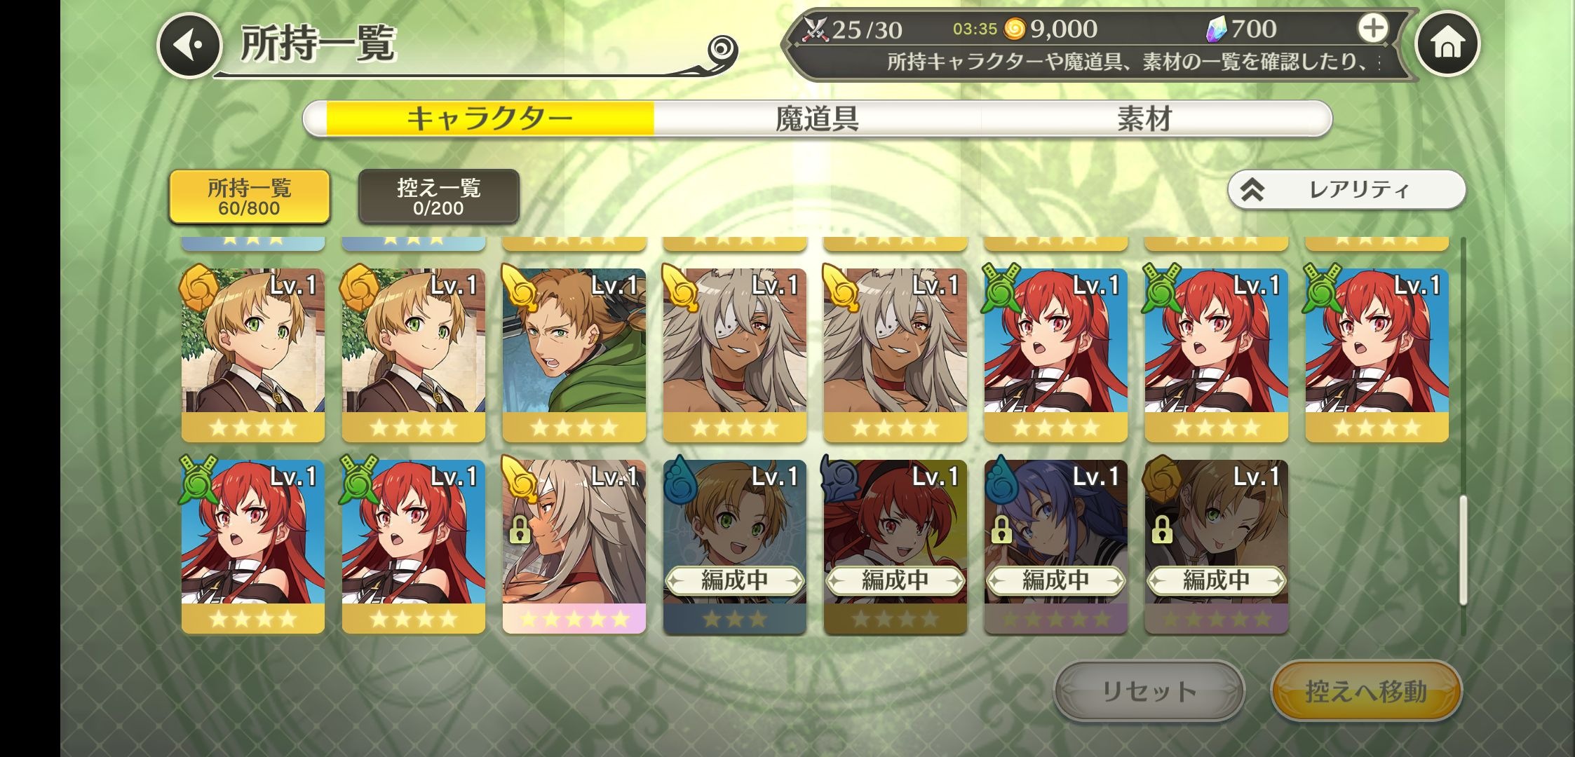Screen dimensions: 1575x757
Task: Switch to the 素材 tab
Action: pyautogui.click(x=1144, y=118)
